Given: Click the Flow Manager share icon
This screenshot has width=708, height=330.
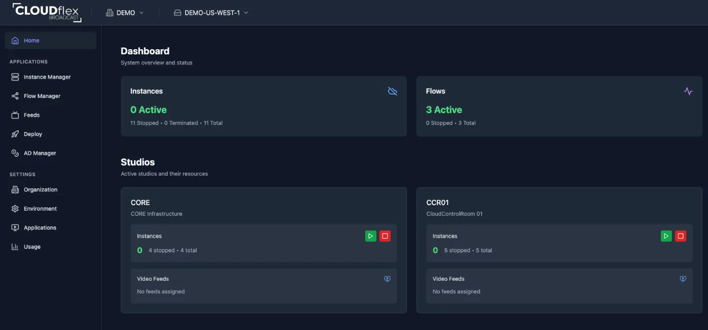Looking at the screenshot, I should (15, 96).
